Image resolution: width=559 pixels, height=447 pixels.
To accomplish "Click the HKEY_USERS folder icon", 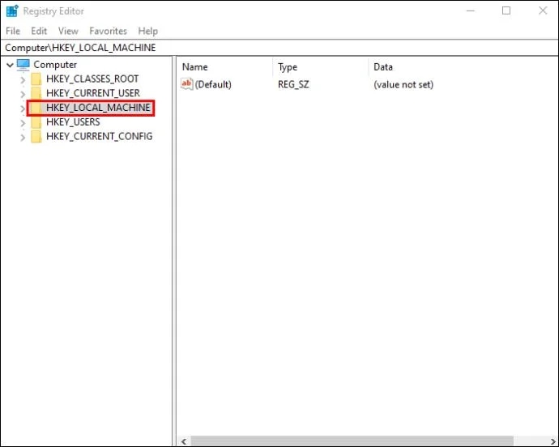I will tap(36, 122).
